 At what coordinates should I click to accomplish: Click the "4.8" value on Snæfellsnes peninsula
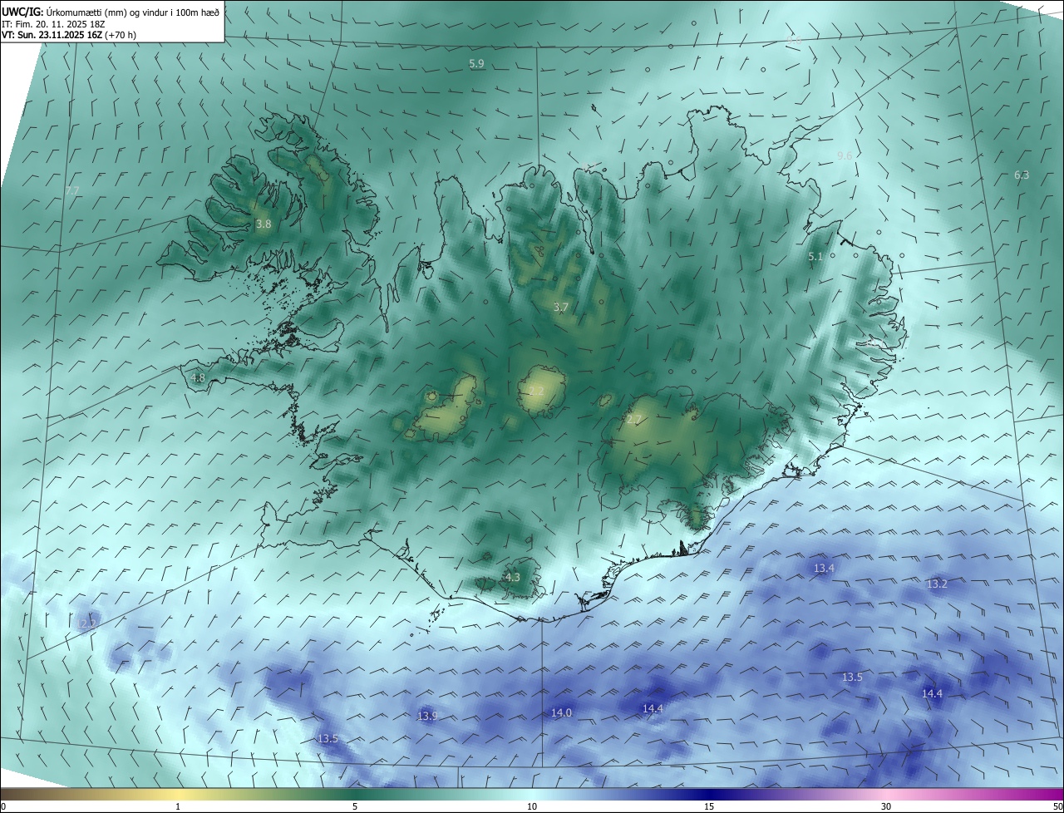(198, 378)
